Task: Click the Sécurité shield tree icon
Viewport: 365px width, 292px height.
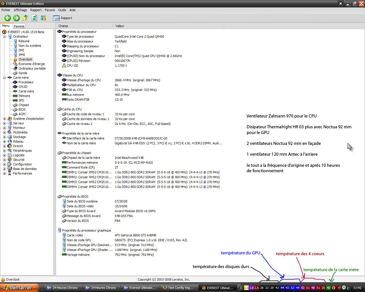Action: point(10,160)
